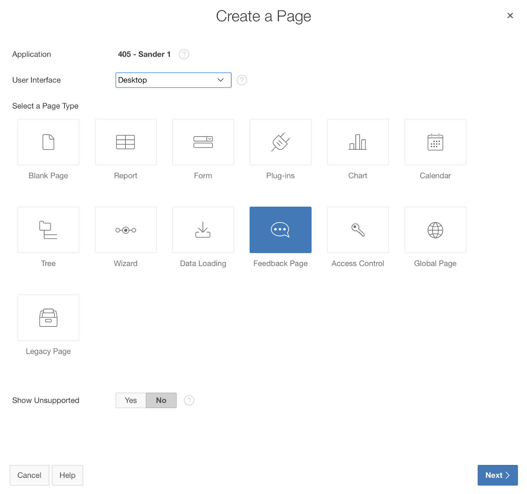Set Show Unsupported to Yes

[x=131, y=400]
